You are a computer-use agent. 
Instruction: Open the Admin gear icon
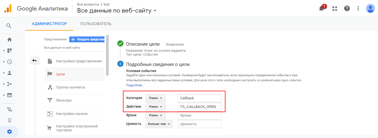(x=9, y=132)
